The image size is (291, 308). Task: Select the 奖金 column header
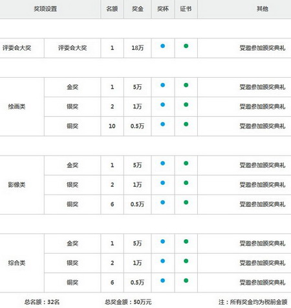click(138, 9)
